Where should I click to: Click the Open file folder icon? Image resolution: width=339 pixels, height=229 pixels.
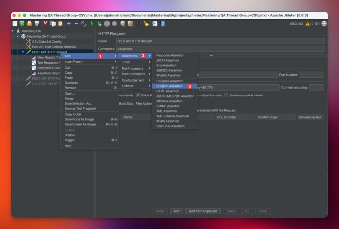[x=29, y=24]
